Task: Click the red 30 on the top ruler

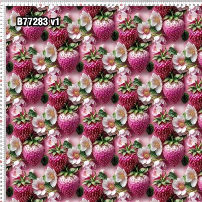Action: pyautogui.click(x=121, y=5)
